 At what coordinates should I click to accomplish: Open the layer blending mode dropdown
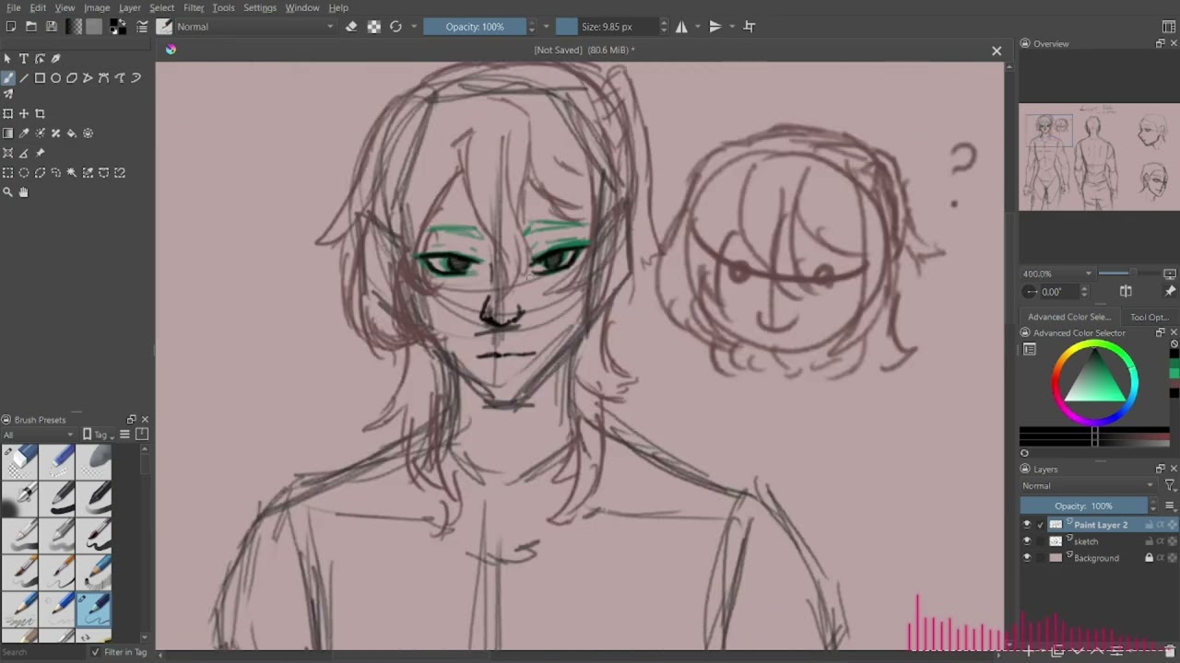1088,486
